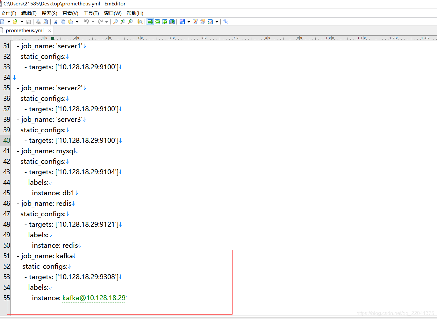Expand the Paste dropdown arrow
Screen dimensions: 437x319
coord(77,22)
